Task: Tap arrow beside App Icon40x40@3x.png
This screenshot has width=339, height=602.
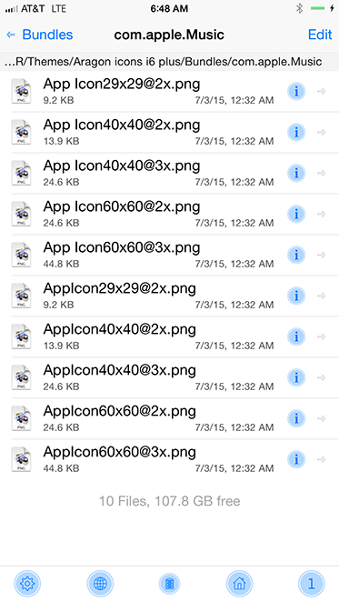Action: 322,173
